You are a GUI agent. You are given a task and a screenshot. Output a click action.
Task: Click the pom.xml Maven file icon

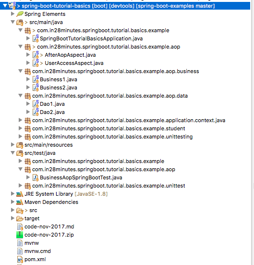click(20, 259)
